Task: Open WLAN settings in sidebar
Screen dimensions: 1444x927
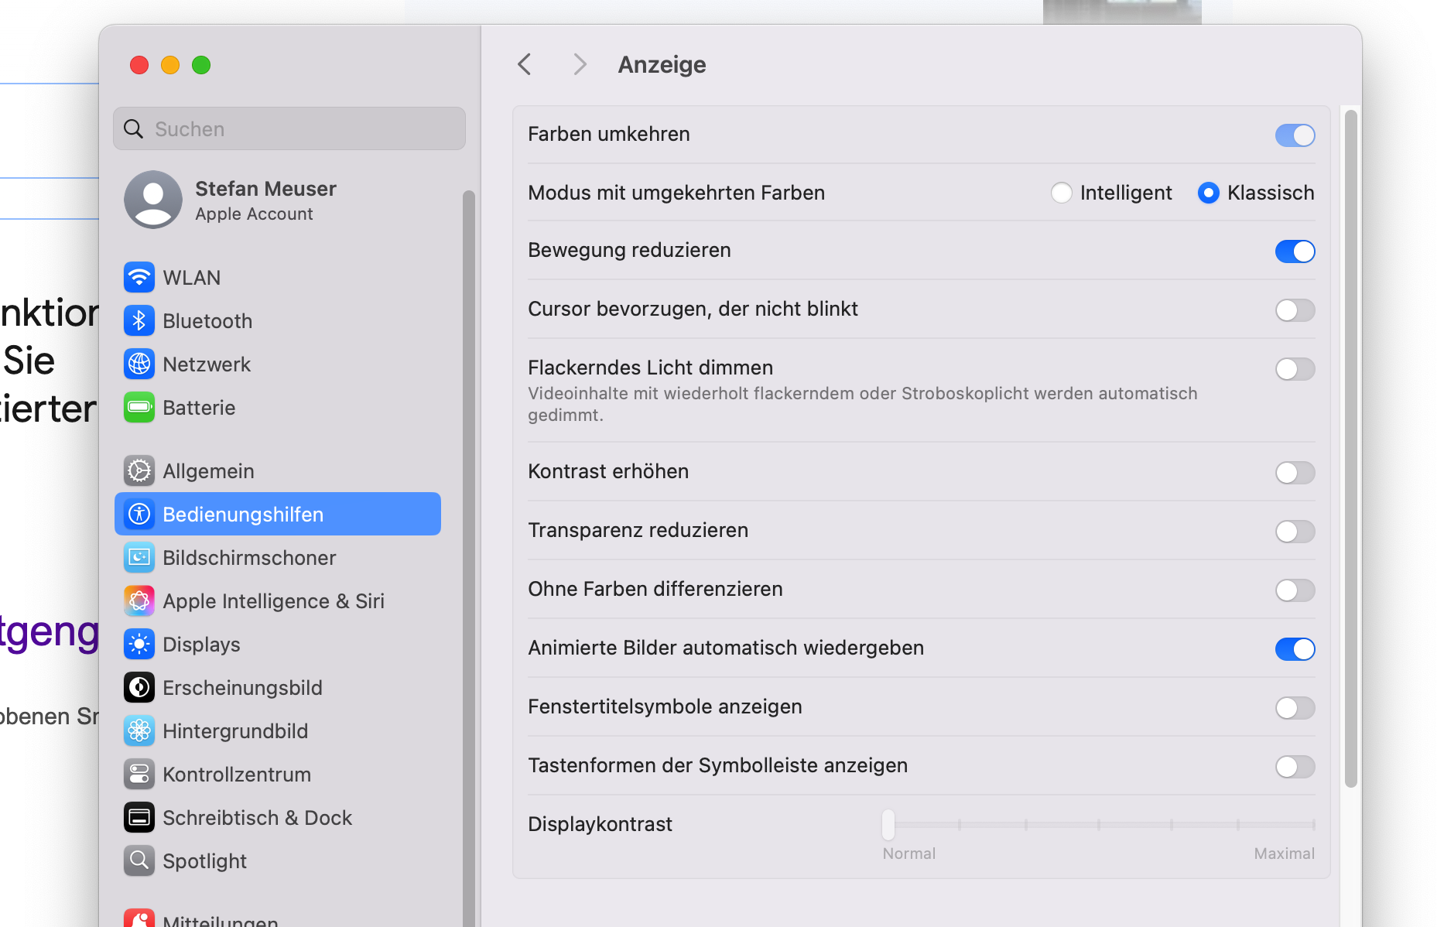Action: (278, 277)
